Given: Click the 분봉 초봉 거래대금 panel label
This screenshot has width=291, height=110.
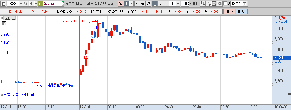Looking at the screenshot, I should (18, 95).
